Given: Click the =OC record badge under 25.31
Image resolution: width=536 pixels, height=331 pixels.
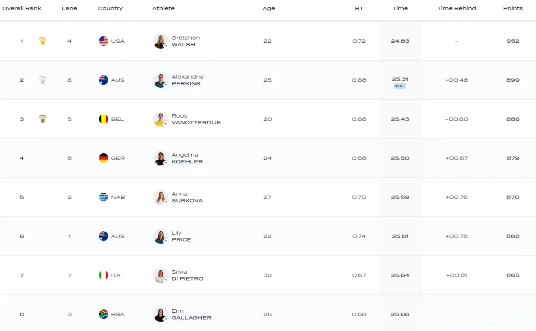Looking at the screenshot, I should (x=400, y=86).
